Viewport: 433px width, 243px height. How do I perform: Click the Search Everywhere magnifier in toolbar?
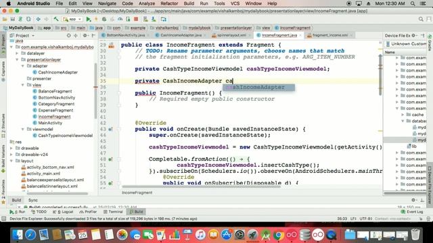click(421, 20)
